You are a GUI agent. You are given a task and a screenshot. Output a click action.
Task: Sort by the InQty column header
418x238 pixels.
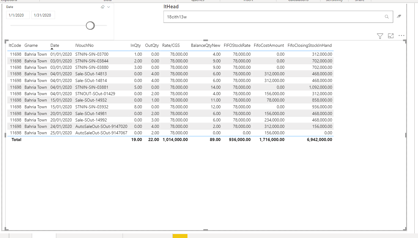coord(136,45)
